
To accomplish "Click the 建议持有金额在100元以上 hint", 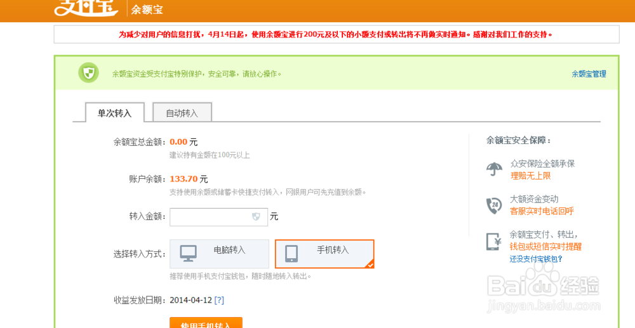I will 210,155.
